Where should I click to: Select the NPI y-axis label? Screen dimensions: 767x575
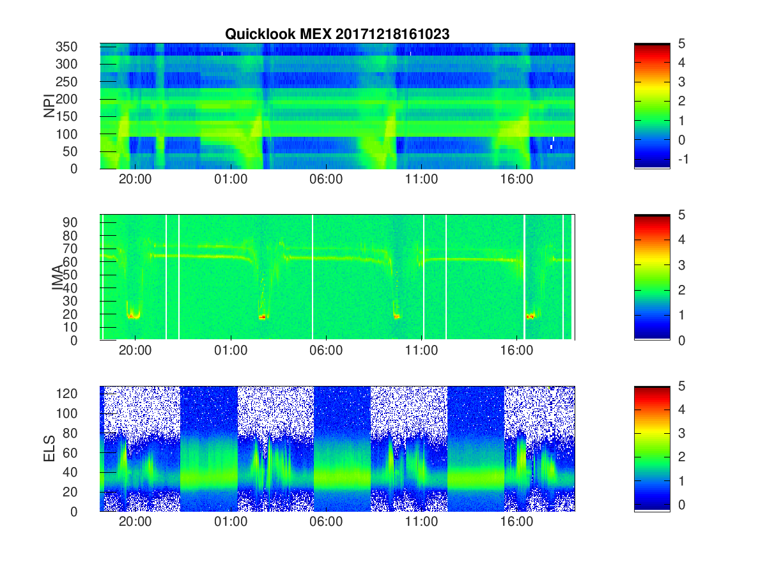point(49,106)
